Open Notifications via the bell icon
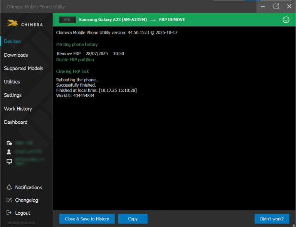Screen dimensions: 296x227 pos(9,187)
